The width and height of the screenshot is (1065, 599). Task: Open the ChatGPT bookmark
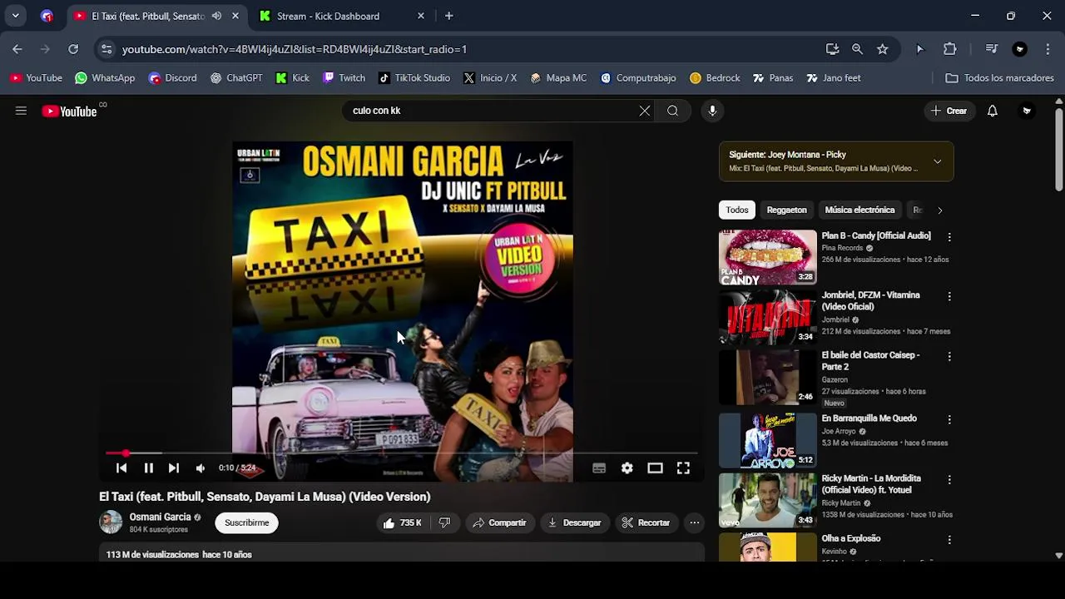click(x=236, y=78)
